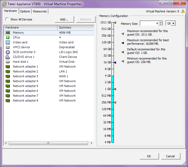188x167 pixels.
Task: Select the Video card row label
Action: click(x=20, y=42)
